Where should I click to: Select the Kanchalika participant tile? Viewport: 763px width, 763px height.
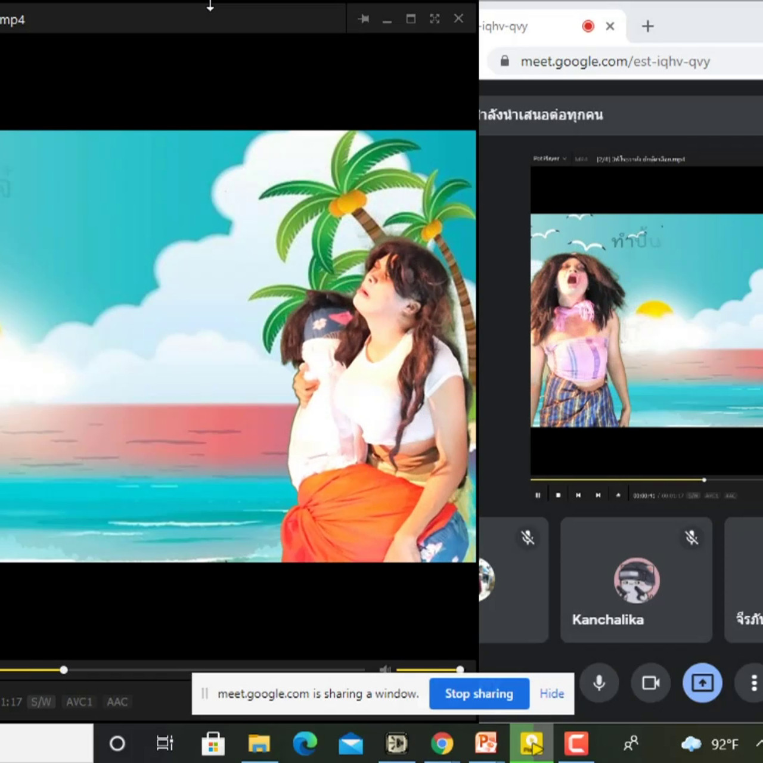tap(637, 580)
